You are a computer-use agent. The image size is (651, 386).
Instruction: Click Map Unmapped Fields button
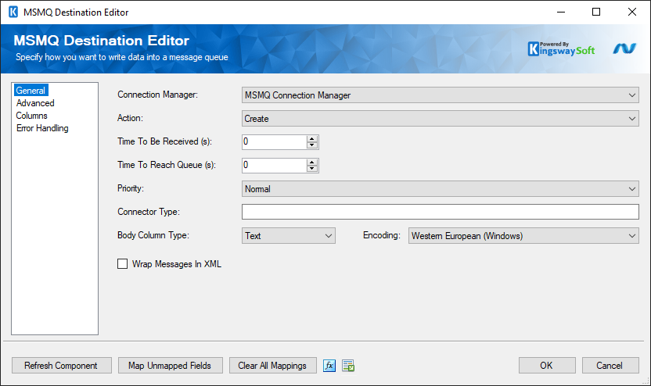click(x=171, y=366)
